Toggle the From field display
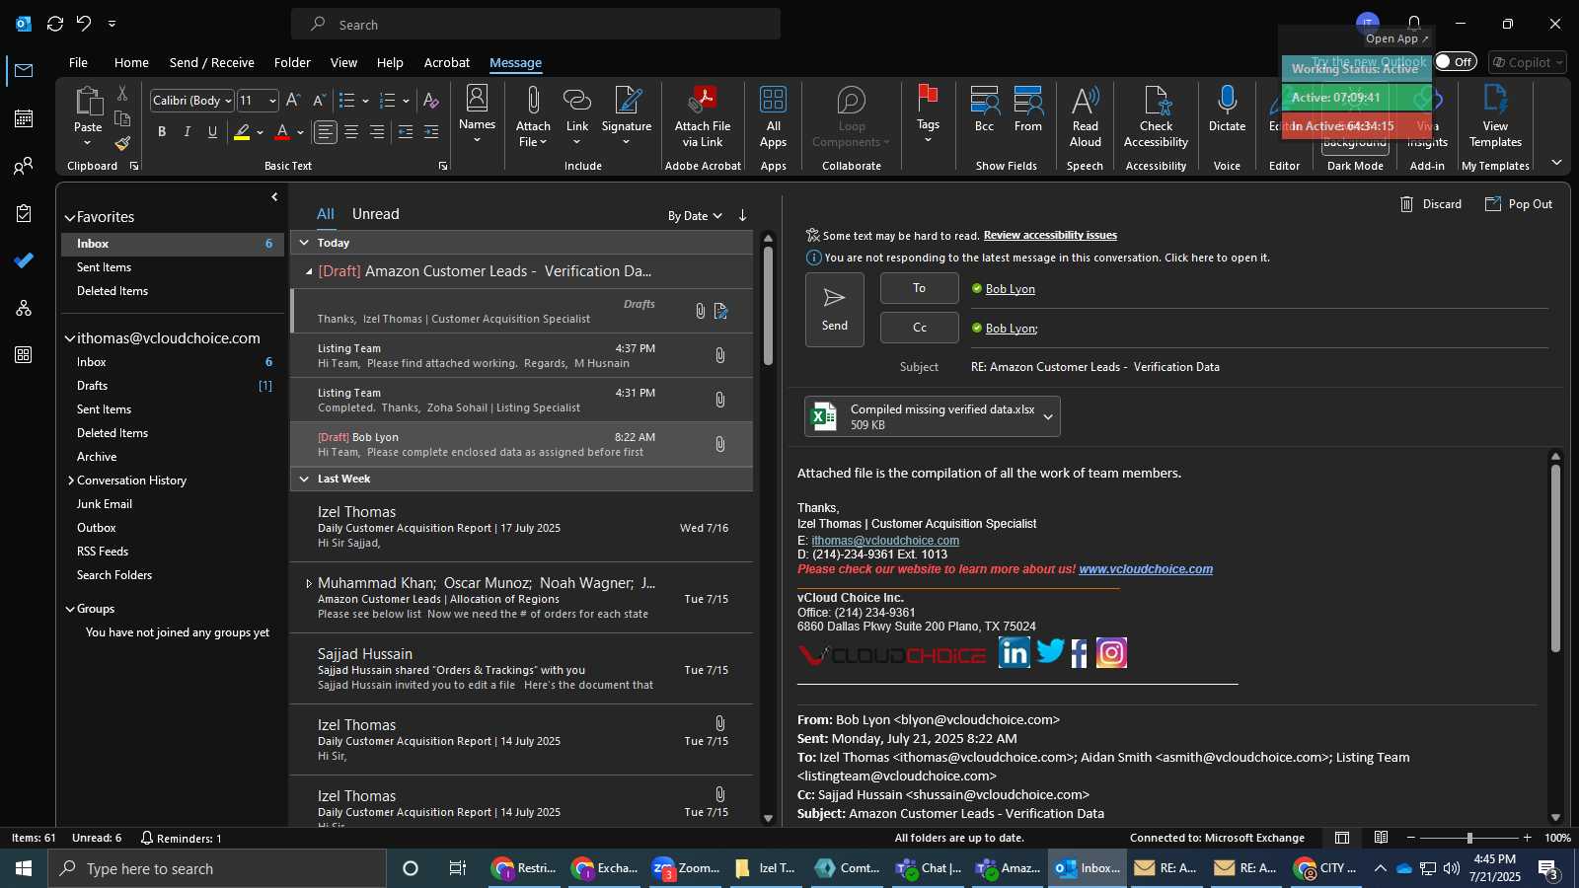 (1028, 109)
